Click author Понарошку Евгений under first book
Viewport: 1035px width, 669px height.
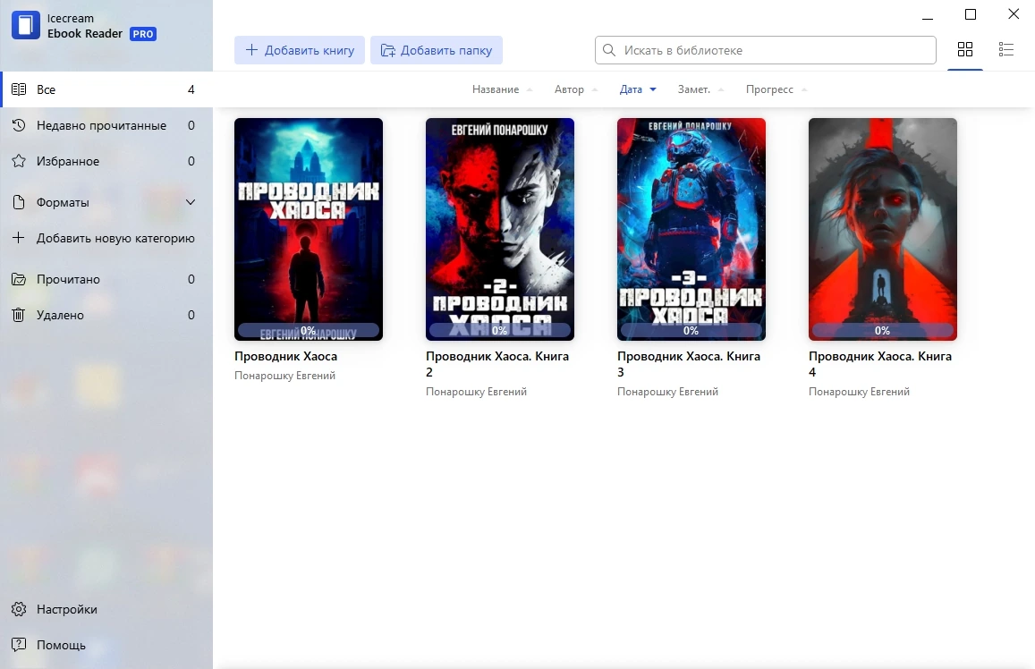click(x=284, y=376)
